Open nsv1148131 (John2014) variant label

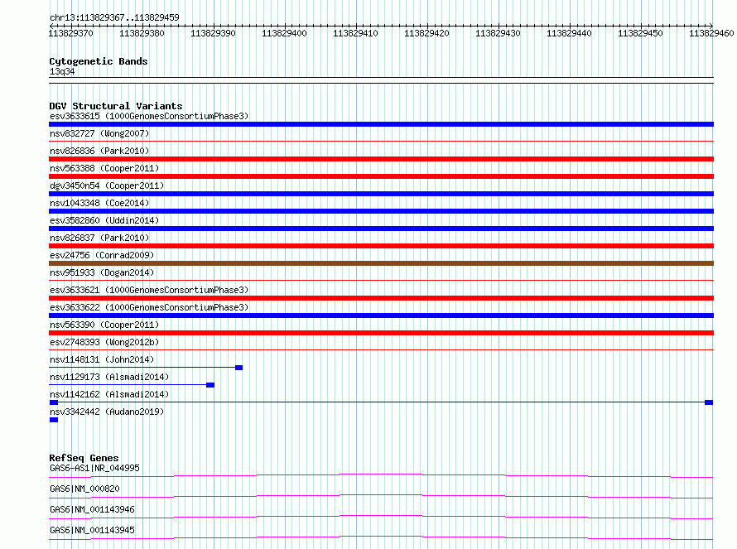102,359
